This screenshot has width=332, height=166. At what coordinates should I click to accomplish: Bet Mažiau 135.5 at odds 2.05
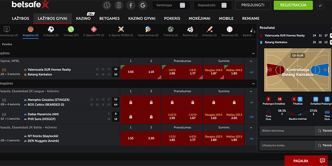[234, 117]
